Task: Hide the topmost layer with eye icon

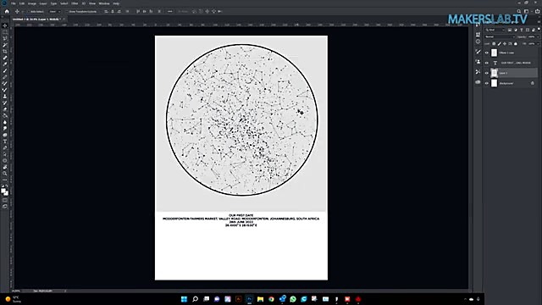Action: (x=487, y=53)
